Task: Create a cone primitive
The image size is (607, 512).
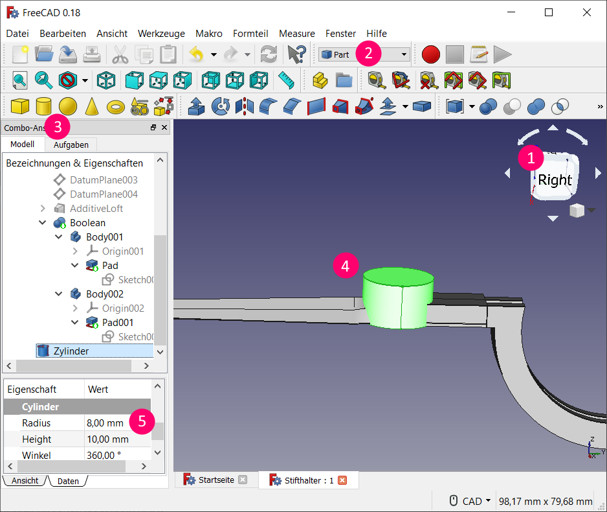Action: (92, 106)
